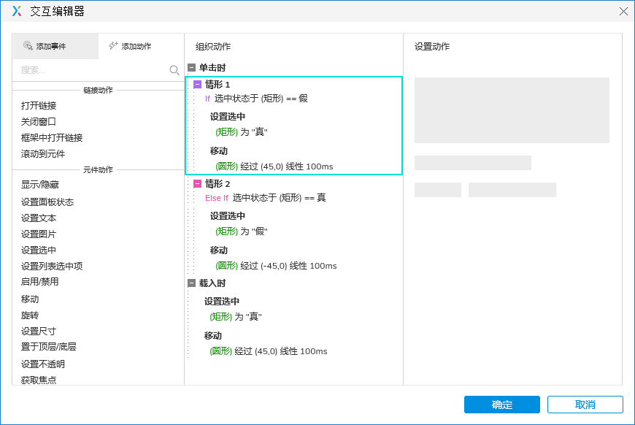Select the 显示/隐藏 element action

[39, 184]
